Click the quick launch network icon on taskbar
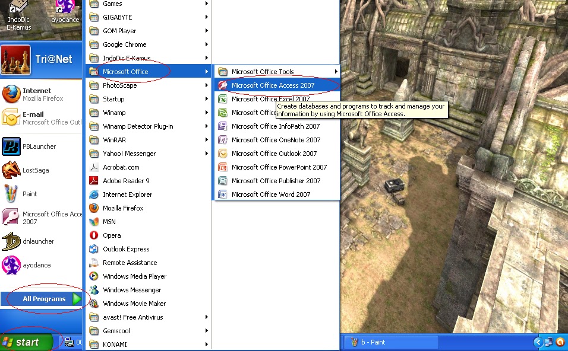This screenshot has height=351, width=568. [69, 342]
